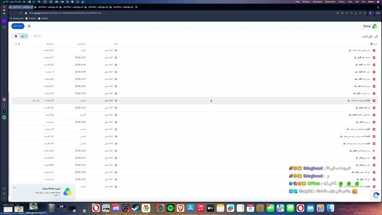Viewport: 382px width, 215px height.
Task: Open Spotify in Opera sidebar
Action: pos(4,117)
